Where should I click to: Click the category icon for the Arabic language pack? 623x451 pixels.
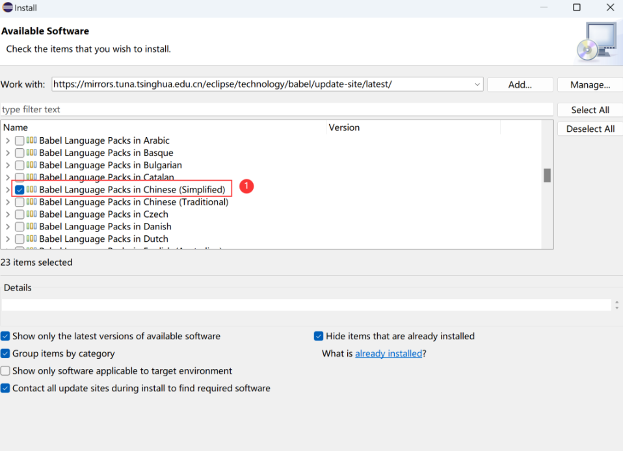point(32,140)
